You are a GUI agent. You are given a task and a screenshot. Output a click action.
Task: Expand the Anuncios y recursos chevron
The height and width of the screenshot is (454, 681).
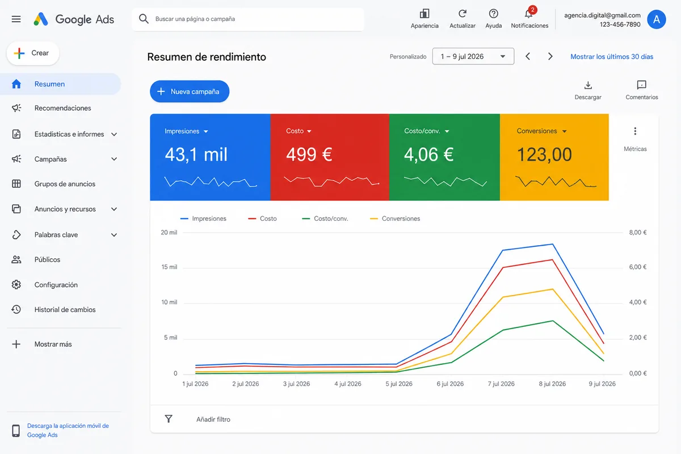coord(114,209)
